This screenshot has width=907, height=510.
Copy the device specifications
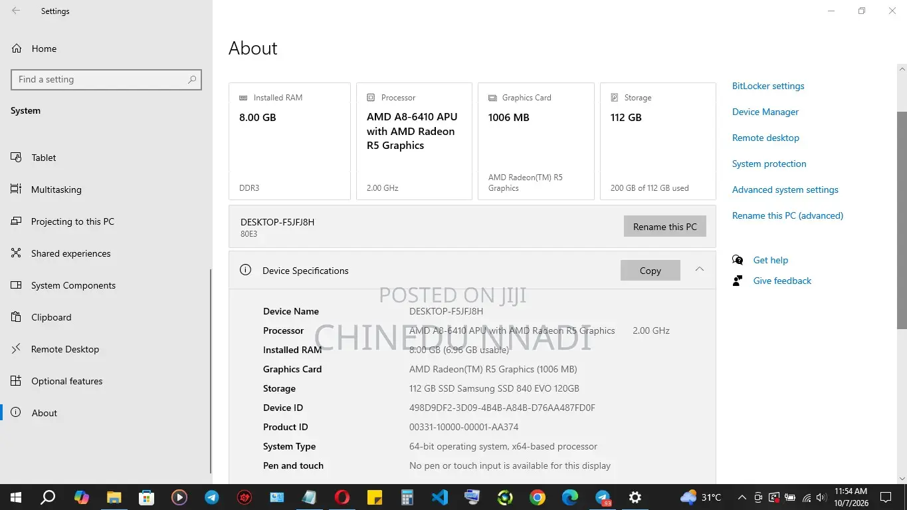(650, 271)
